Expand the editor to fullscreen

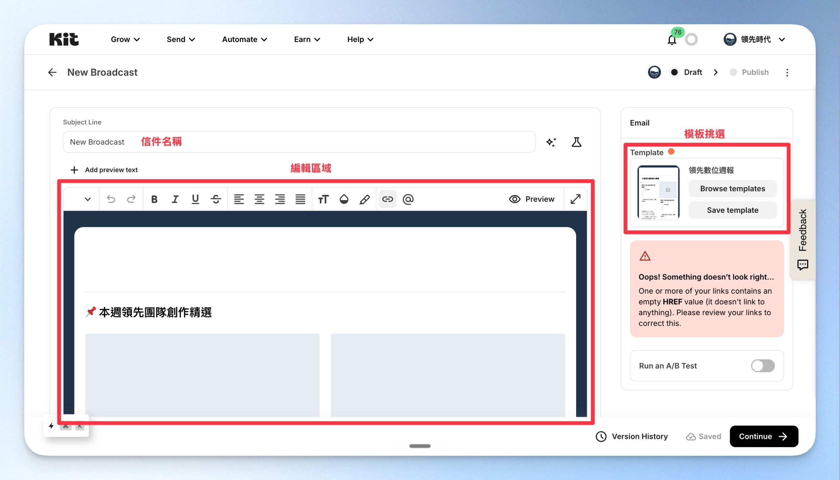point(576,199)
